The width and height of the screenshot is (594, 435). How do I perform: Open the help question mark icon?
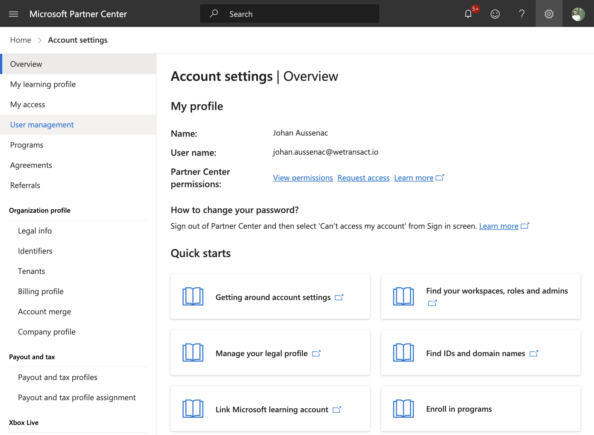522,14
